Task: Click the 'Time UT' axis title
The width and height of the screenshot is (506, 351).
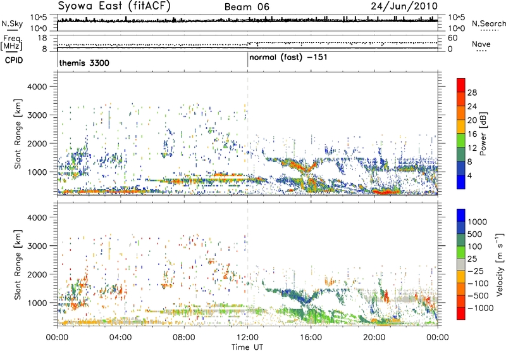Action: 247,347
